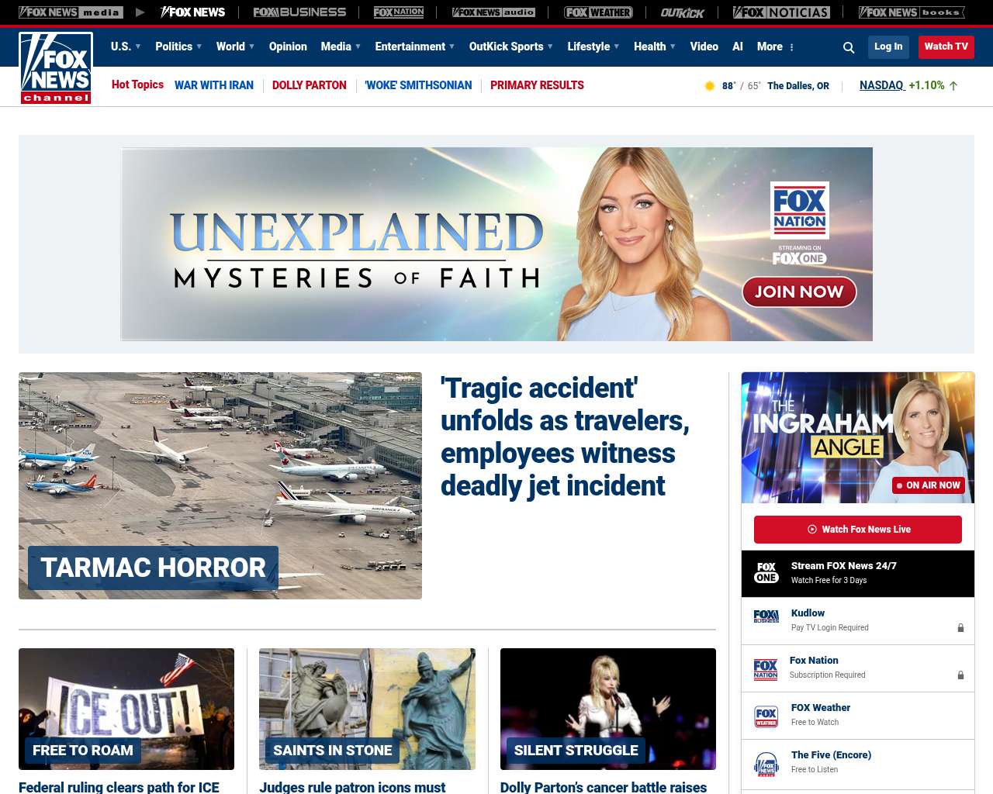Select the Dolly Parton hot topic

(310, 85)
